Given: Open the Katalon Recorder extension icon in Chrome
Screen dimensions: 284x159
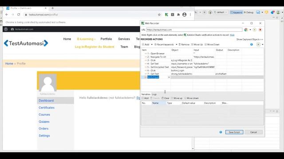Looking at the screenshot, I should (x=166, y=15).
